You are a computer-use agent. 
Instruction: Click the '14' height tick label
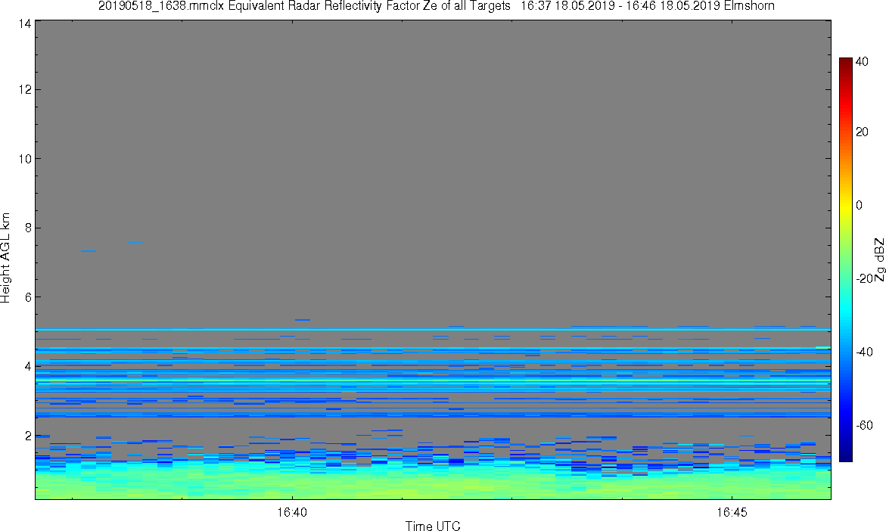click(23, 23)
